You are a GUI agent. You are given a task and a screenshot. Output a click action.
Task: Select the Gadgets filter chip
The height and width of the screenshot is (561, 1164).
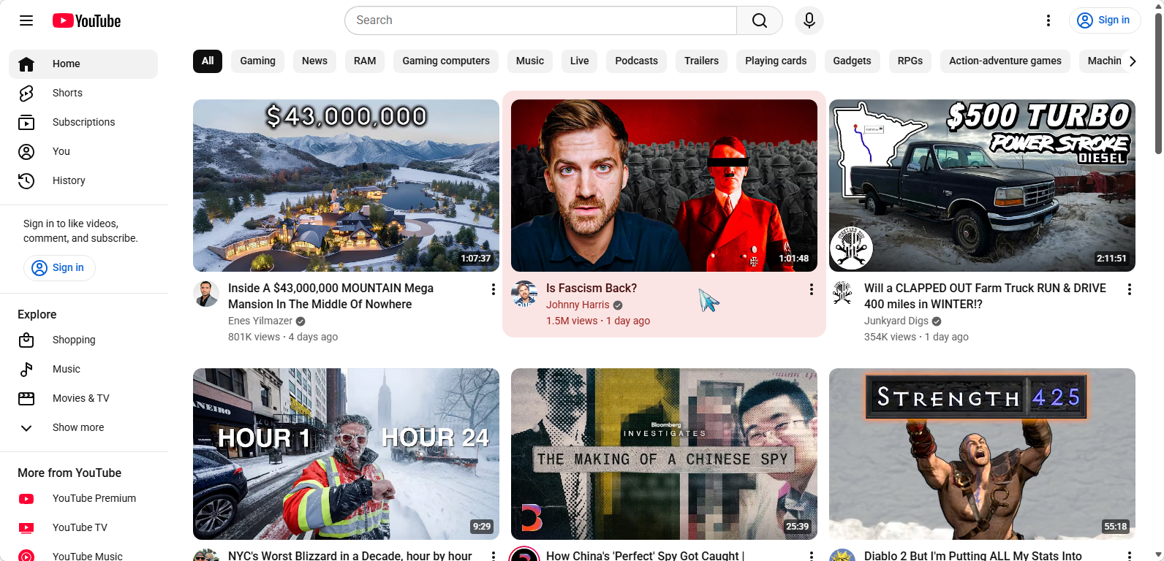coord(853,61)
